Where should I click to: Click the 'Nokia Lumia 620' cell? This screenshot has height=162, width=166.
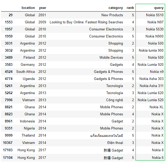tap(151, 93)
